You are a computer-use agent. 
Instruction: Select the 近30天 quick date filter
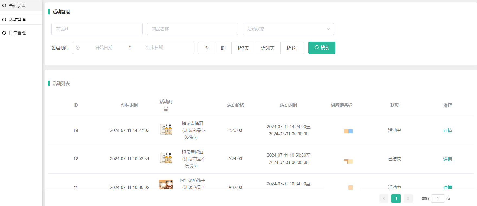[x=267, y=48]
